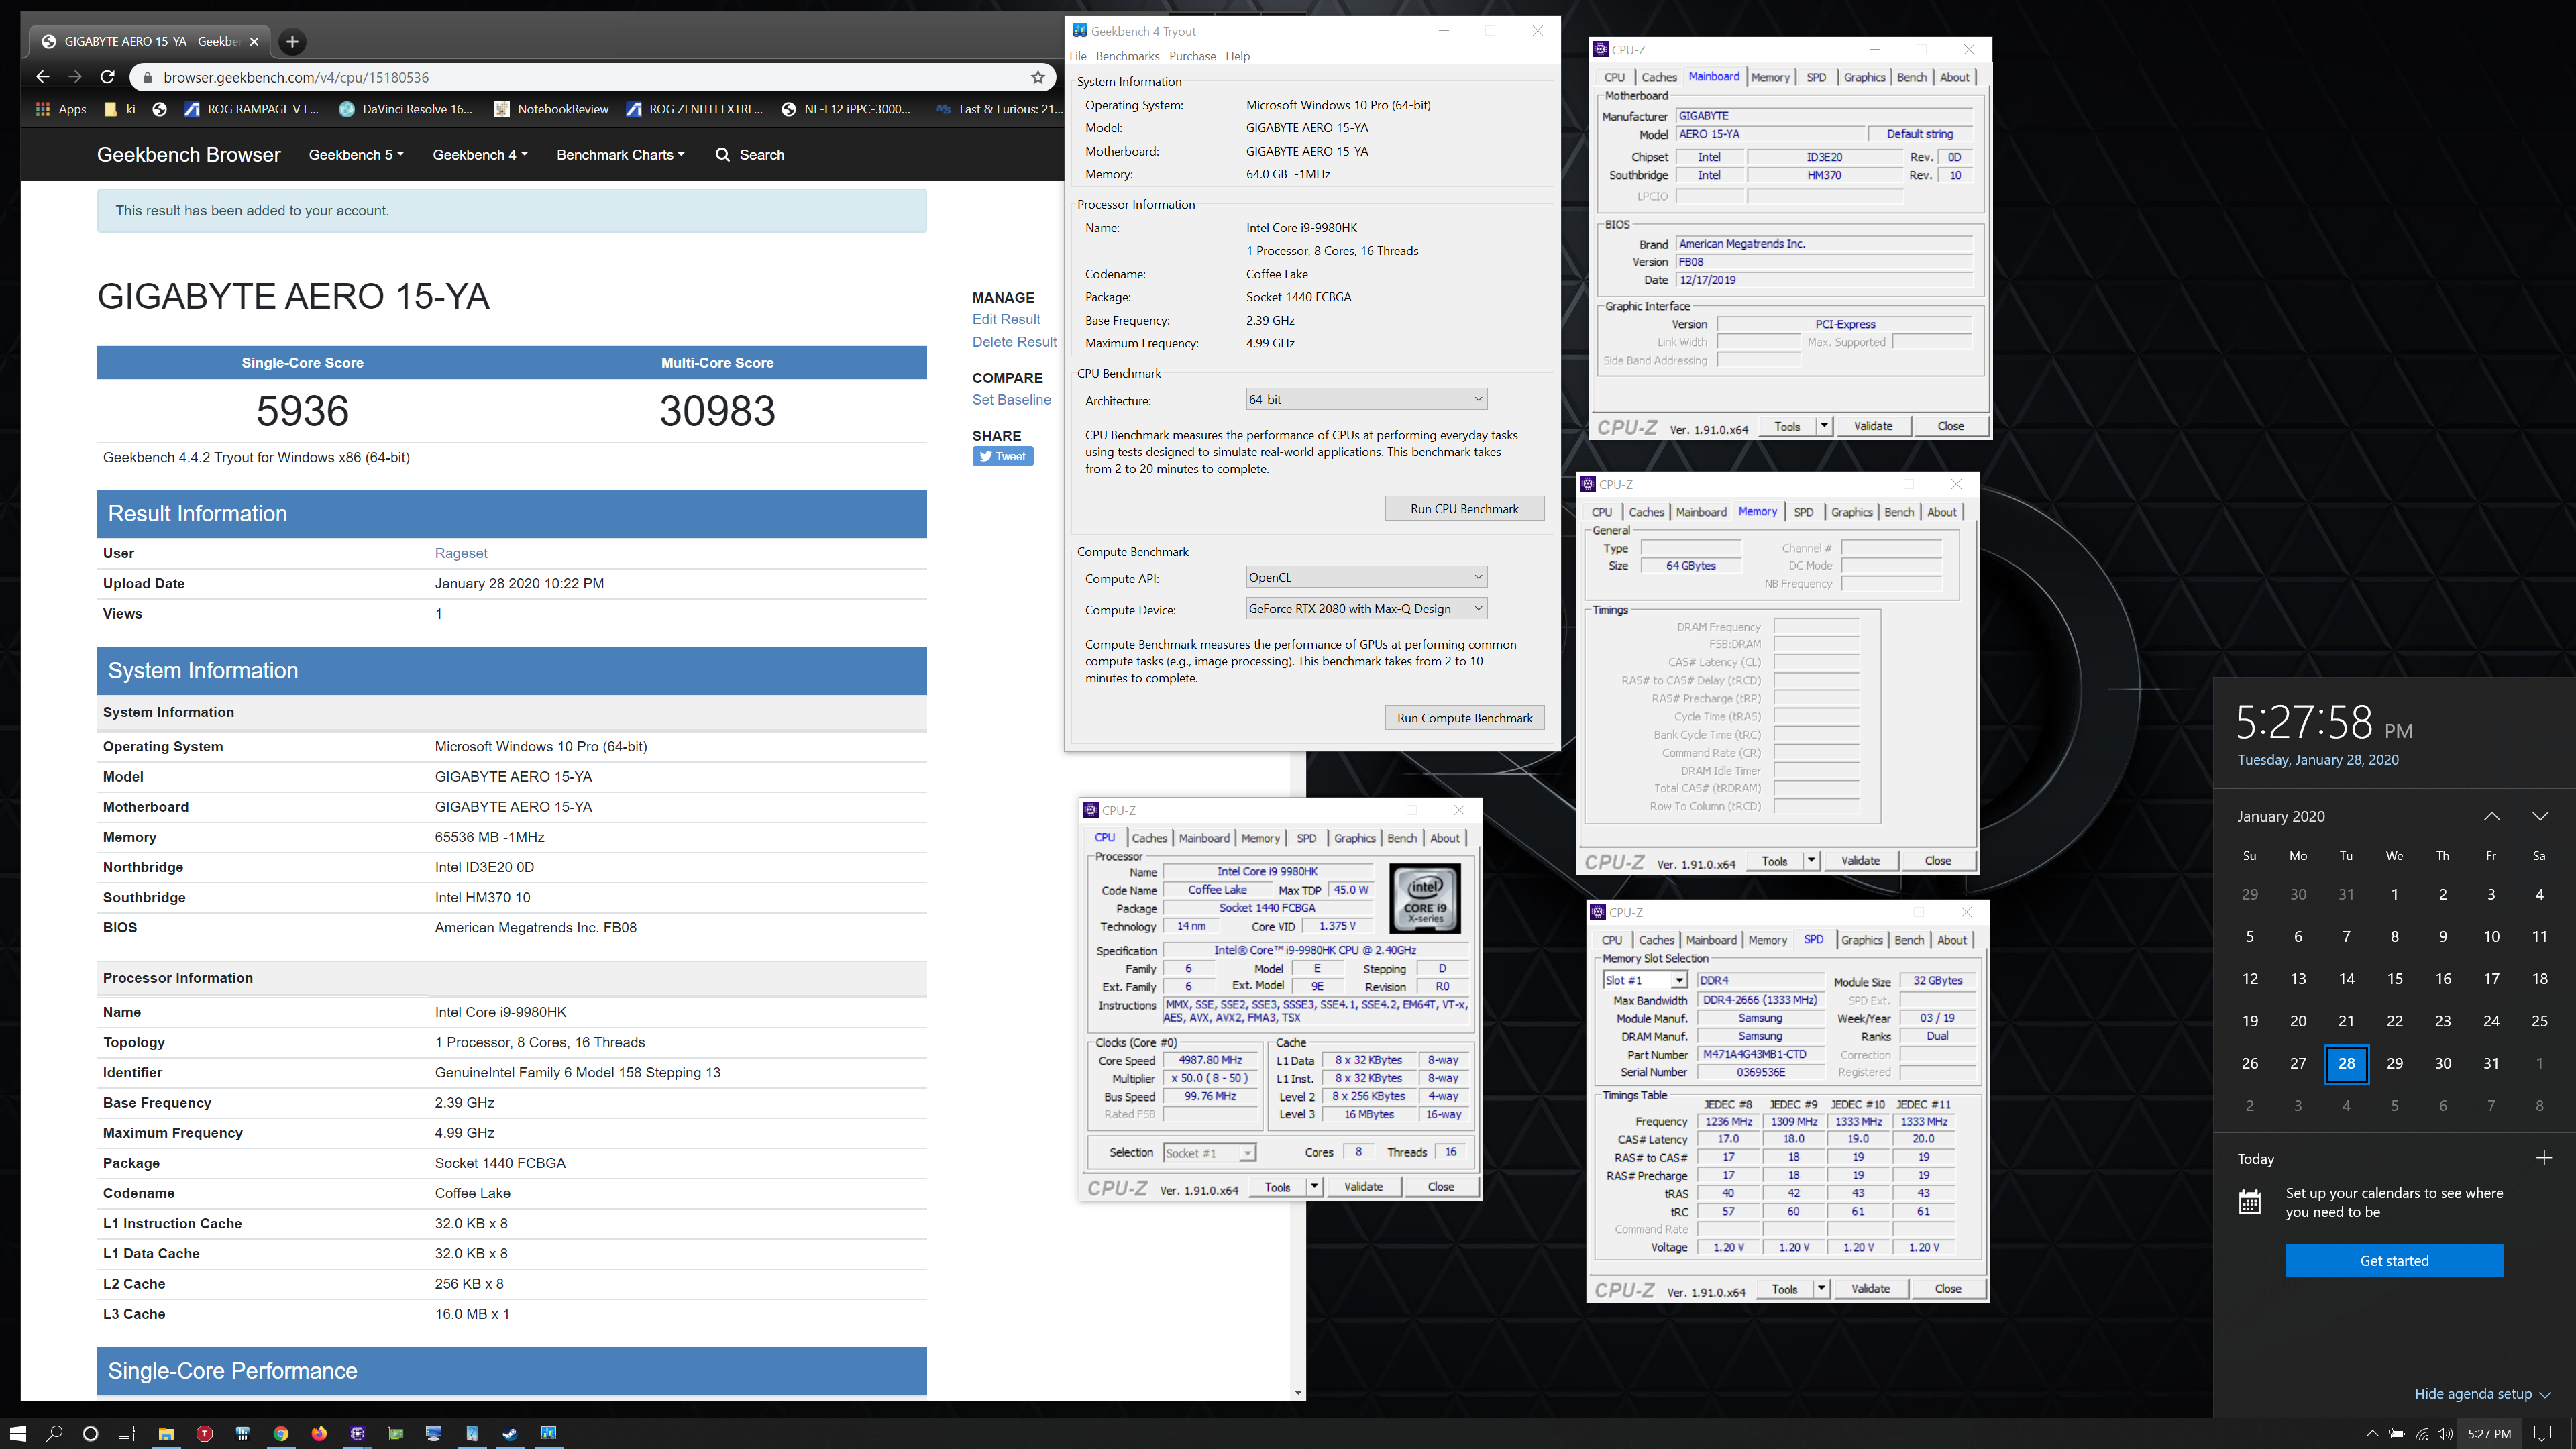Switch to Caches tab in CPU-Z processor window
The width and height of the screenshot is (2576, 1449).
(x=1149, y=838)
